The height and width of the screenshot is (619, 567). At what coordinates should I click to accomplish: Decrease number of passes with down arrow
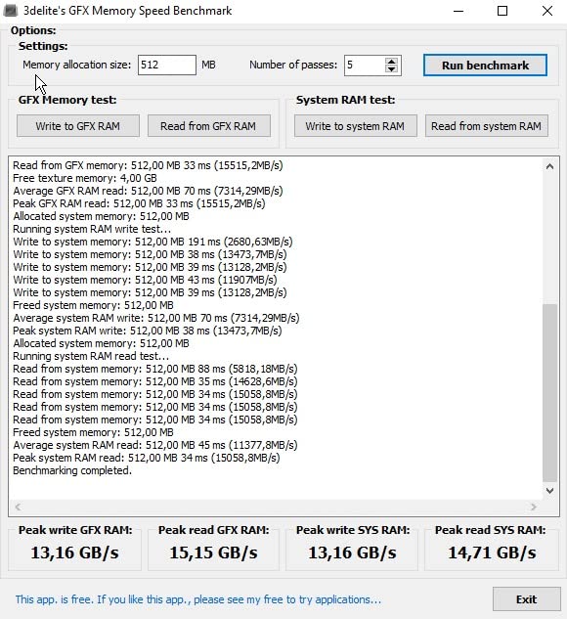pyautogui.click(x=391, y=69)
